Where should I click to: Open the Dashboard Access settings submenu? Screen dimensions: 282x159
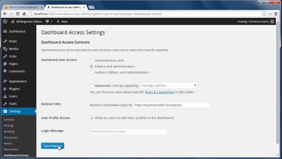[x=16, y=155]
